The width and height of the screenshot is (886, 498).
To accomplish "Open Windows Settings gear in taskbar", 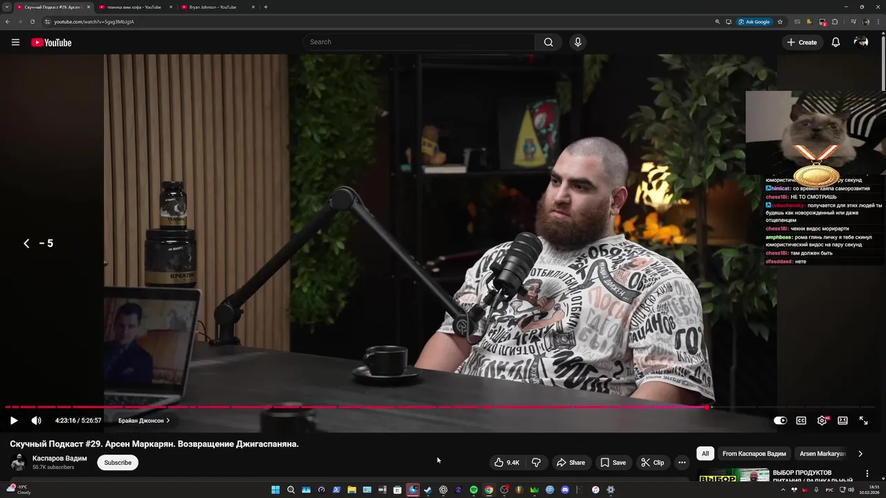I will point(611,490).
